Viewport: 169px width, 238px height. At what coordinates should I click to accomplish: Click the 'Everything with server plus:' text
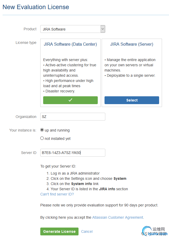pos(66,60)
